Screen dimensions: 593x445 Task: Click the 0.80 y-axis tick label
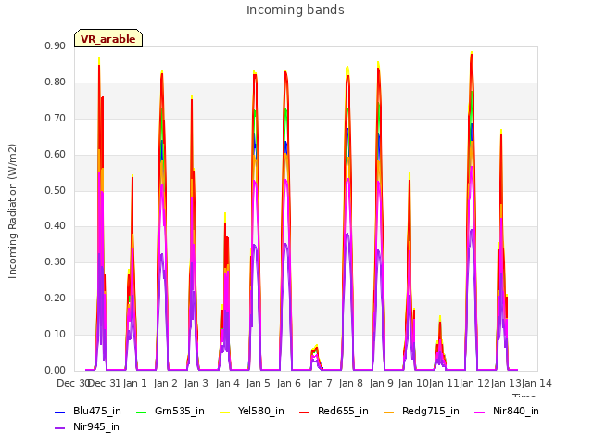(x=56, y=82)
